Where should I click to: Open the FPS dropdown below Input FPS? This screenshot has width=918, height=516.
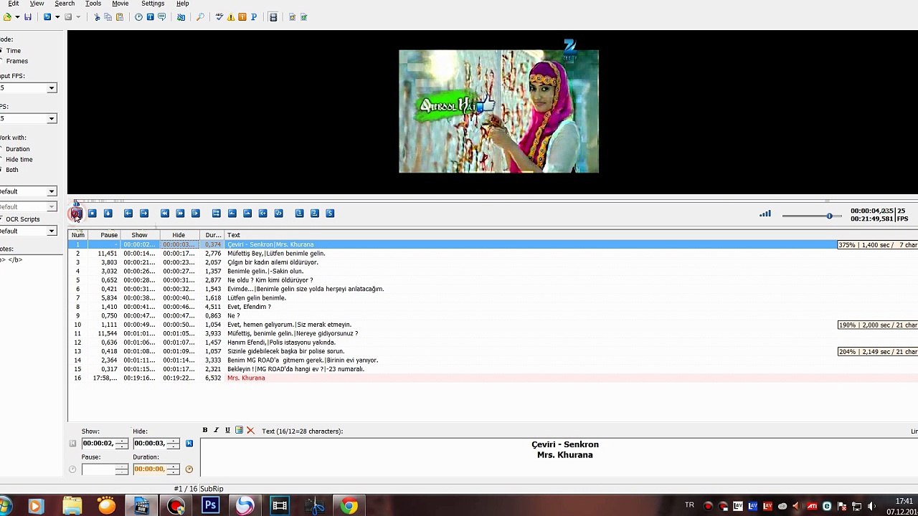[51, 119]
